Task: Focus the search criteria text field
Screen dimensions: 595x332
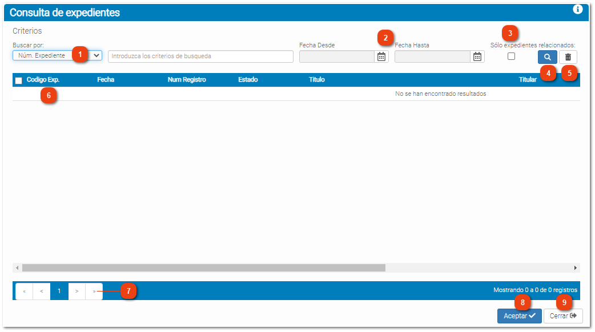Action: click(201, 56)
